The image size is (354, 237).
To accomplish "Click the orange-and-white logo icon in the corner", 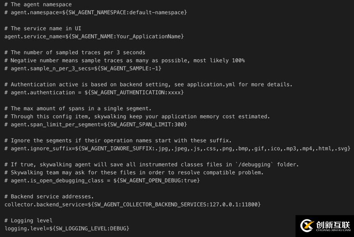I will pos(307,225).
